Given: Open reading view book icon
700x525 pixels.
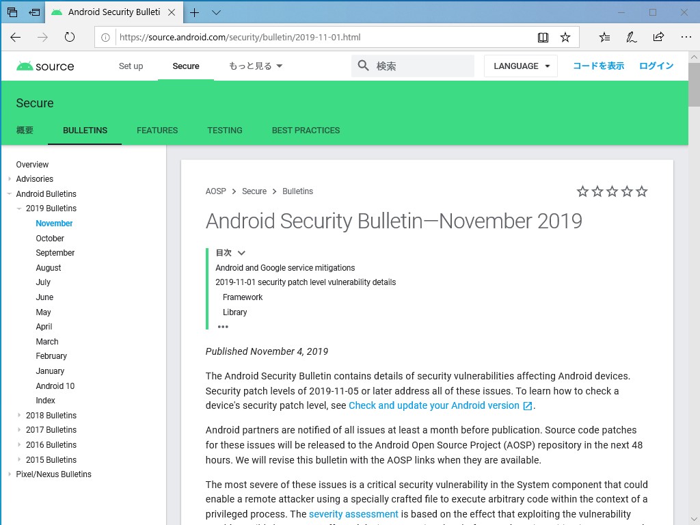Looking at the screenshot, I should coord(543,38).
